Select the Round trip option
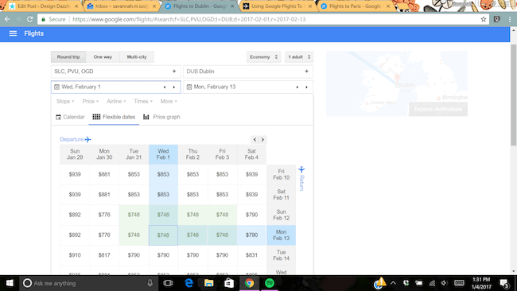Image resolution: width=517 pixels, height=291 pixels. coord(68,57)
